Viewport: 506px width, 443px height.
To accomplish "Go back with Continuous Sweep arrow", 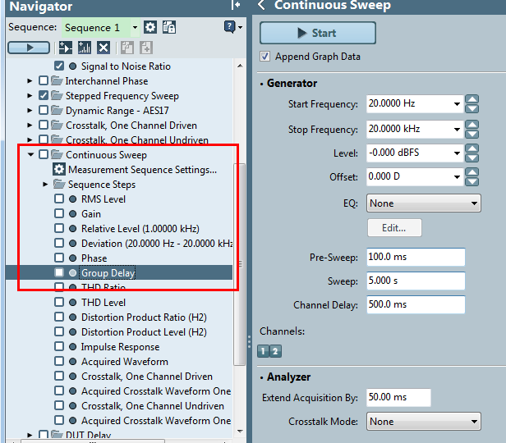I will 262,5.
